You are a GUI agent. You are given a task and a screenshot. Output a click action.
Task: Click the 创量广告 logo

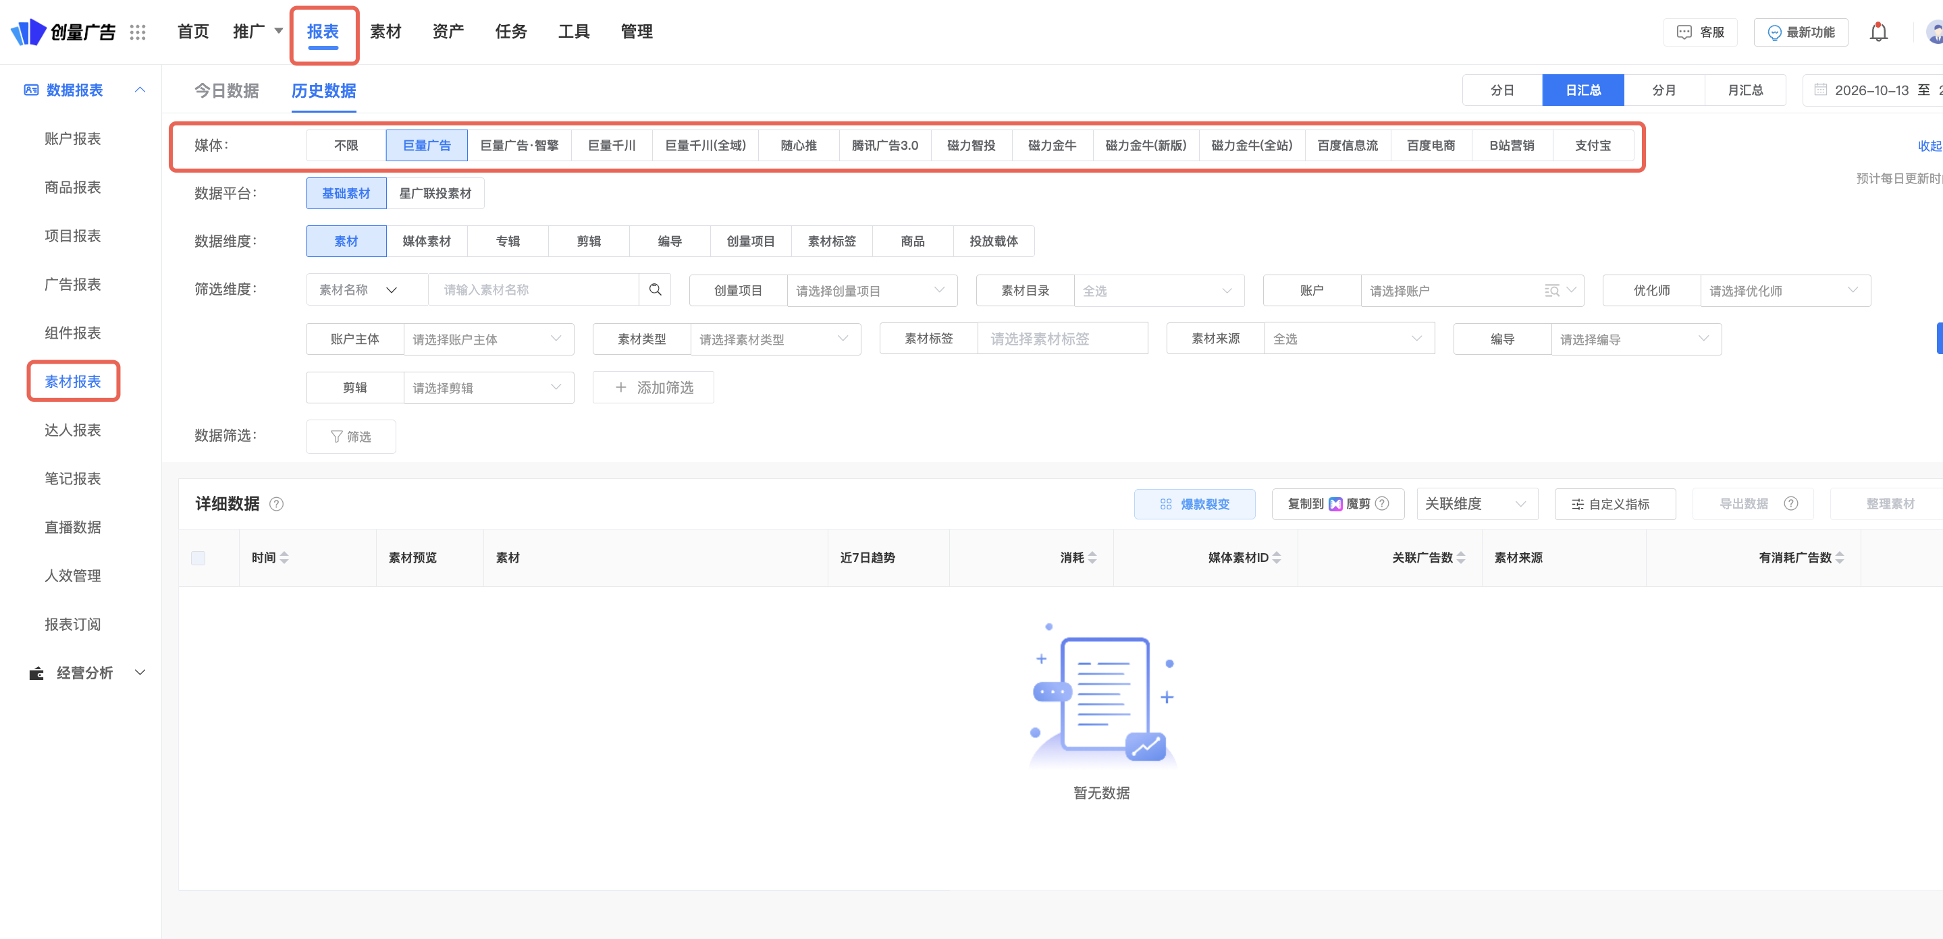click(x=63, y=32)
